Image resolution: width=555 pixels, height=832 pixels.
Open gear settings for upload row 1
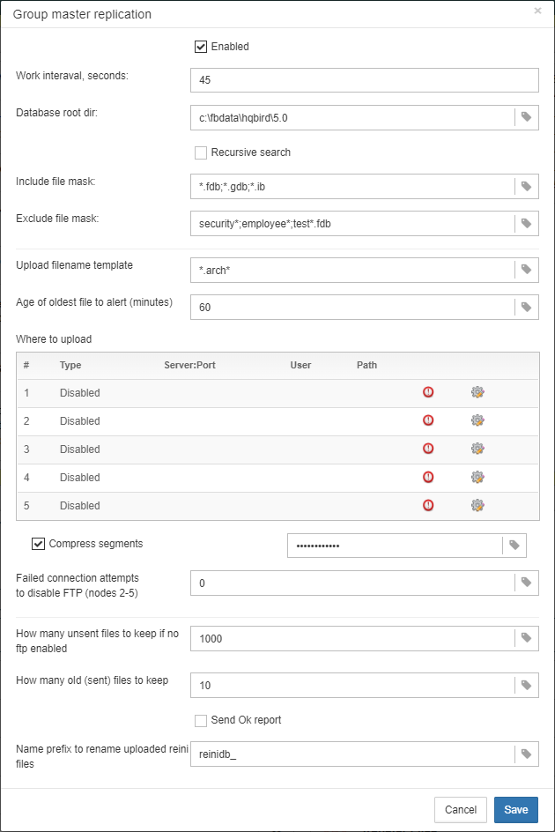pos(477,392)
